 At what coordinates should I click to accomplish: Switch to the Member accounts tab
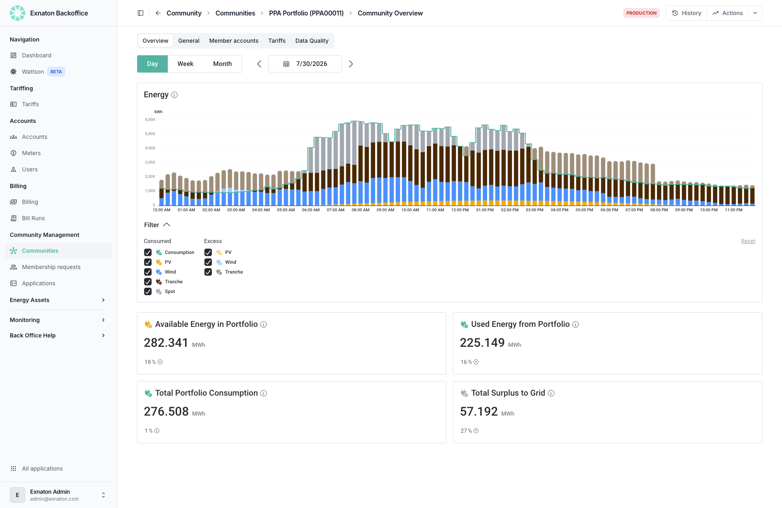(234, 41)
